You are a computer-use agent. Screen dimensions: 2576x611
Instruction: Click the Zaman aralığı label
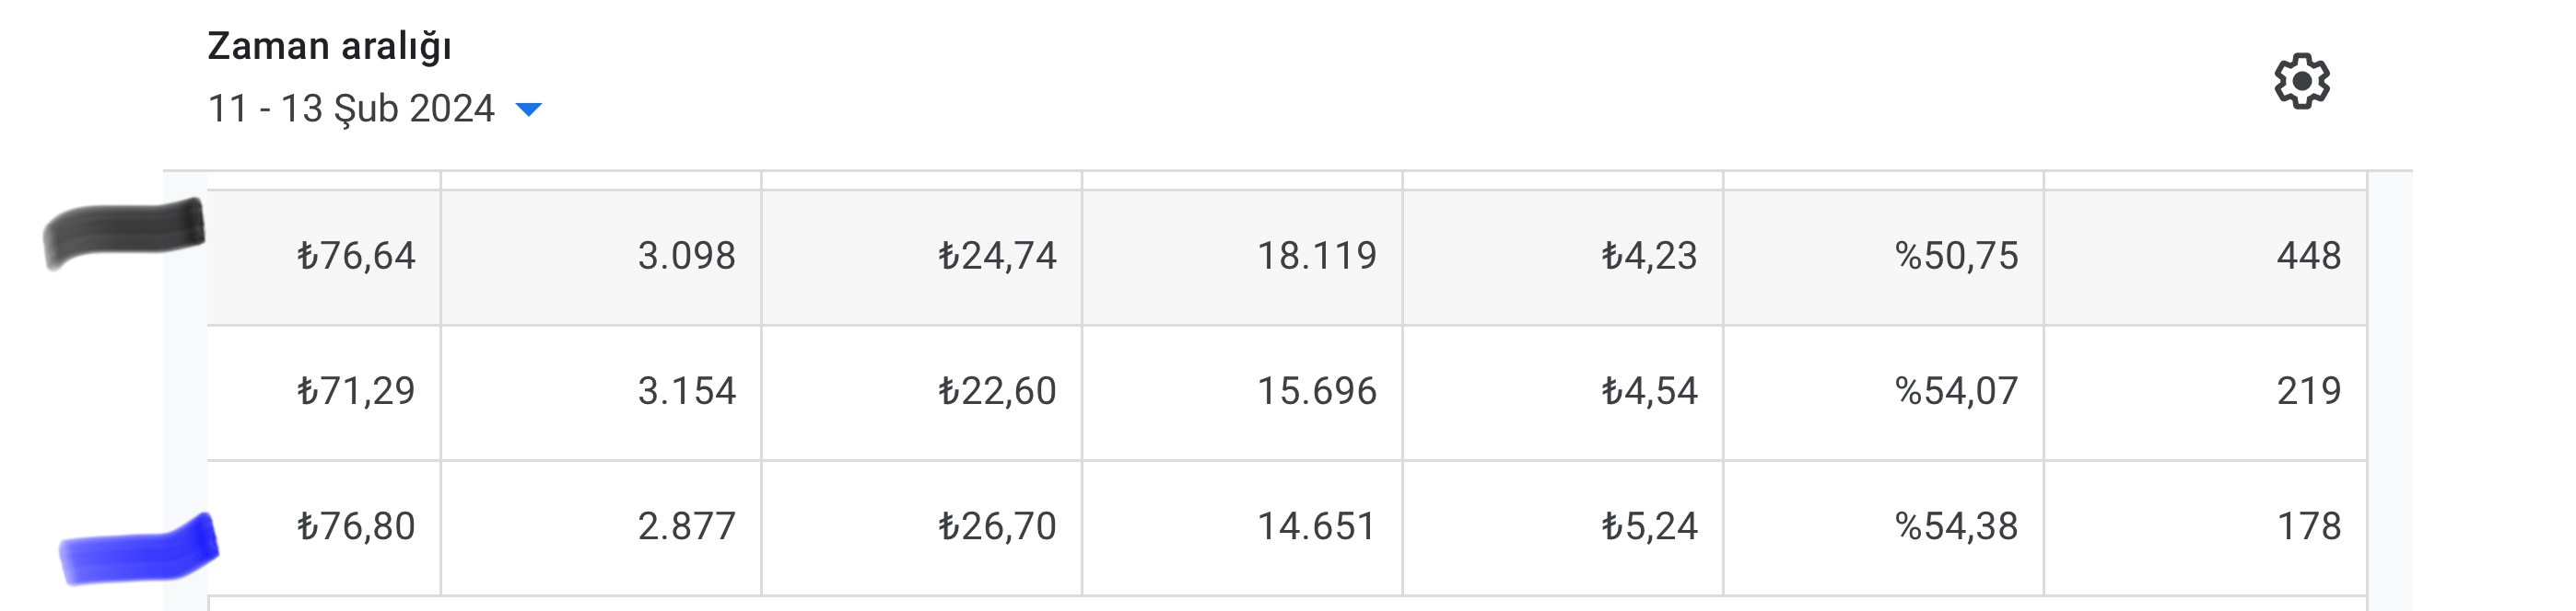point(329,46)
